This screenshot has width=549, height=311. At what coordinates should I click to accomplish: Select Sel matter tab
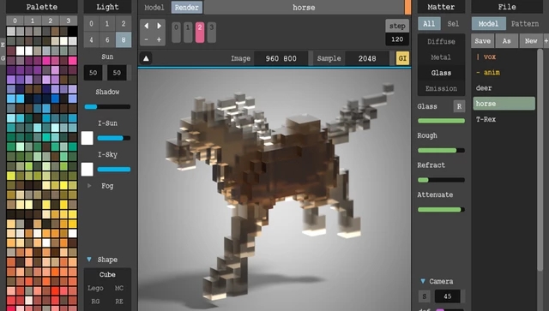453,24
